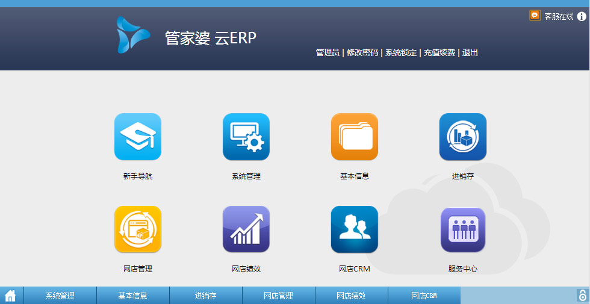Screen dimensions: 590x304
Task: Click the 系统管理 label under icon
Action: pyautogui.click(x=246, y=176)
